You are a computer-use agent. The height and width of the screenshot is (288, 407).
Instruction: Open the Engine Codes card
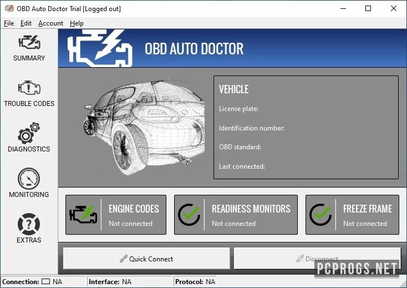coord(116,215)
